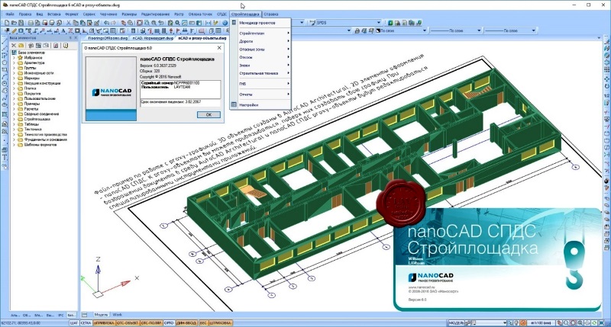Select the Таблицы tree item

[31, 124]
